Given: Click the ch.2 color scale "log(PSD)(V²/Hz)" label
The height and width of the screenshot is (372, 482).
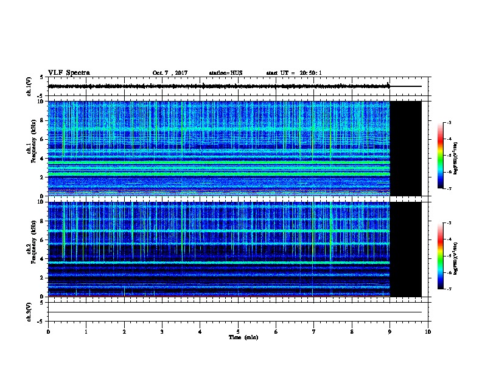Looking at the screenshot, I should [x=456, y=258].
